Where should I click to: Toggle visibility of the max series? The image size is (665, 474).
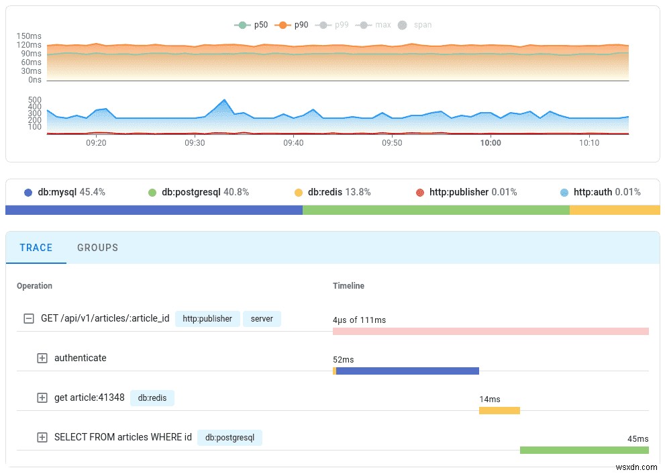(363, 24)
